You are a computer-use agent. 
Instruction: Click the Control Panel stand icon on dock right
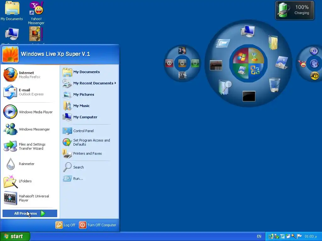[281, 62]
